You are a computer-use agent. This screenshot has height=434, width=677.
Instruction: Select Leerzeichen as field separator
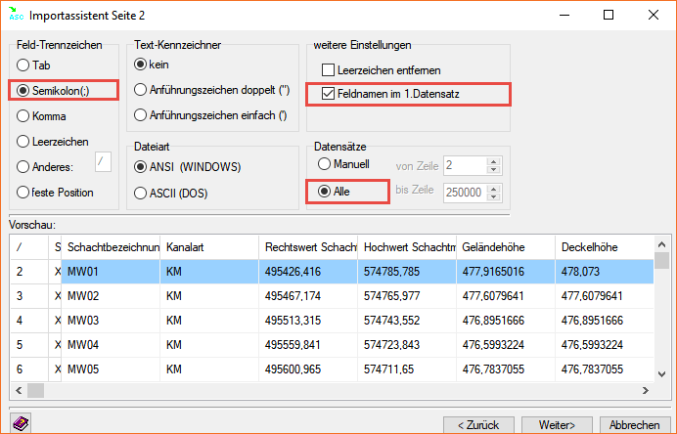(23, 142)
